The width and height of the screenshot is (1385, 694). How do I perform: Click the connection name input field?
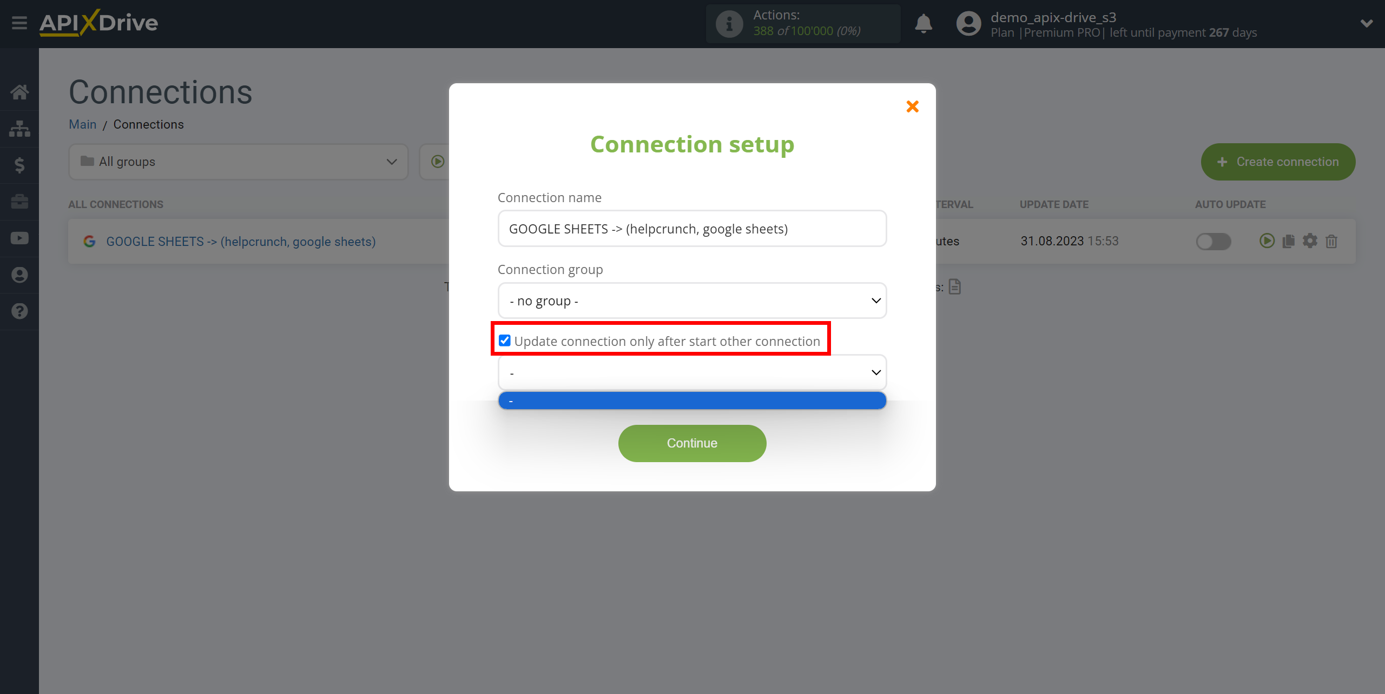coord(691,229)
